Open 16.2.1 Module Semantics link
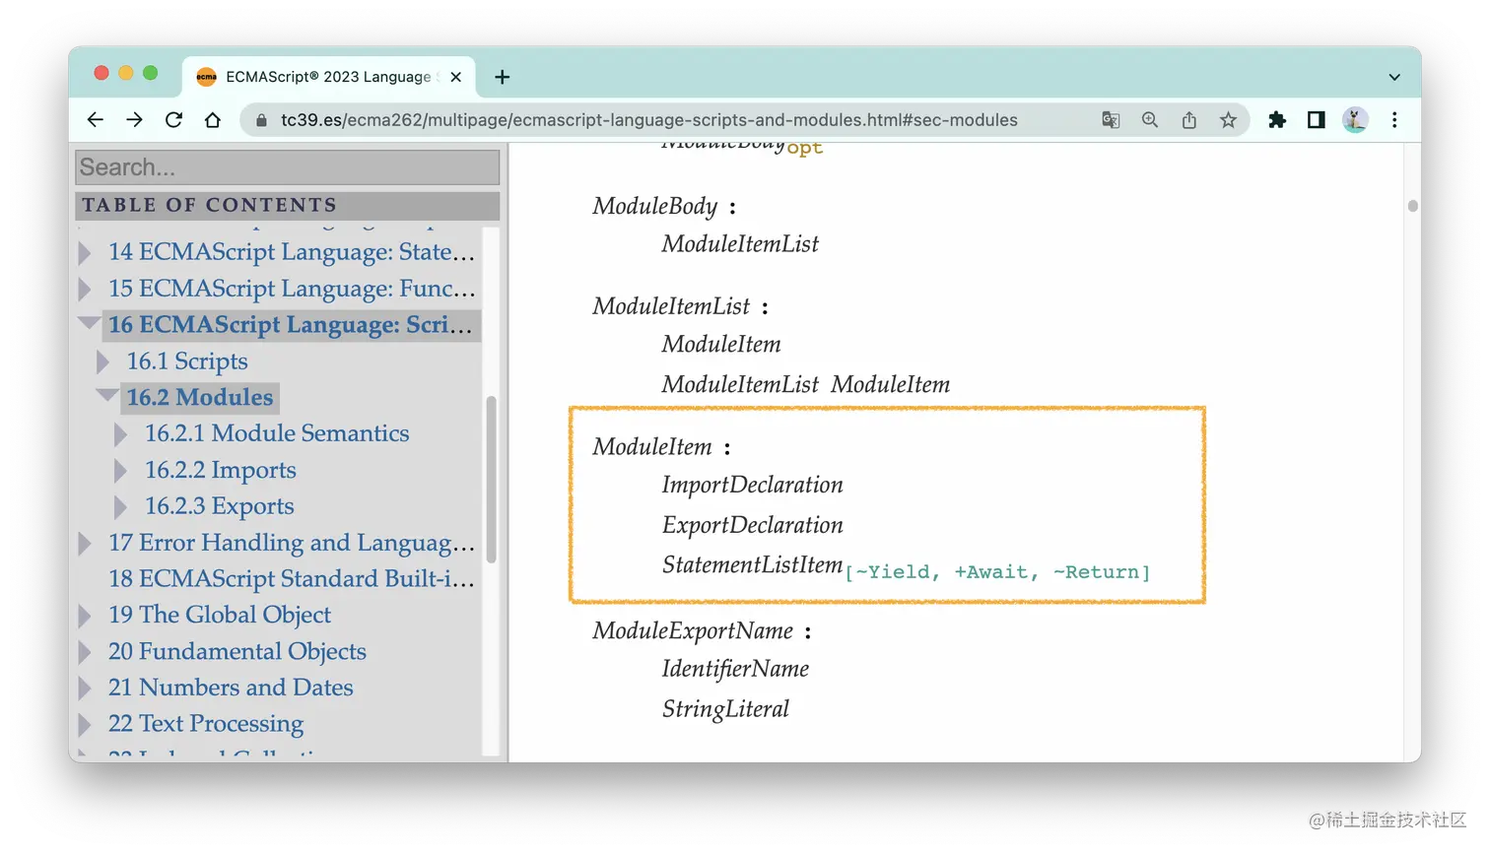This screenshot has height=853, width=1490. [277, 433]
